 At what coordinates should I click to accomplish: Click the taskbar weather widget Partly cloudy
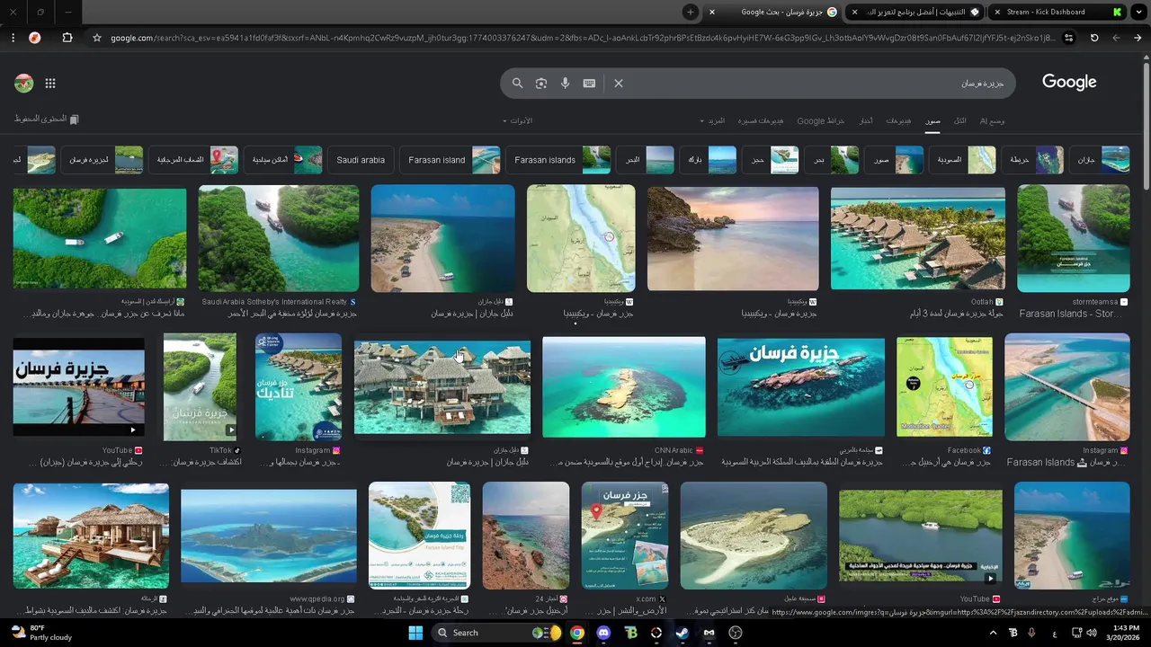(41, 633)
